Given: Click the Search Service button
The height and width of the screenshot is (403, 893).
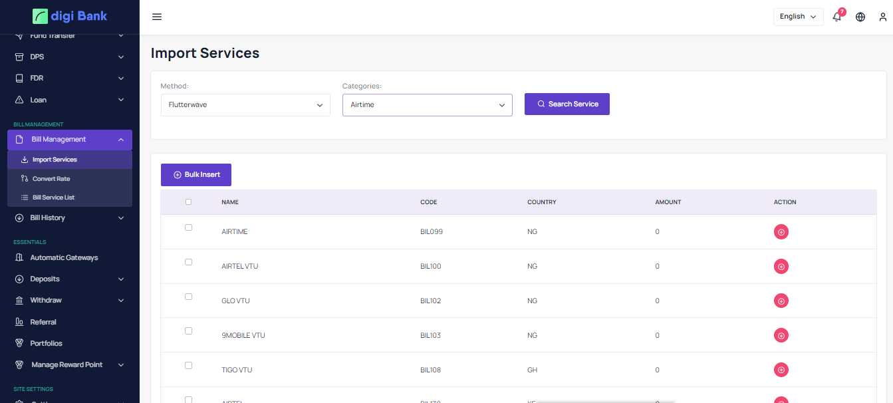Looking at the screenshot, I should (567, 104).
